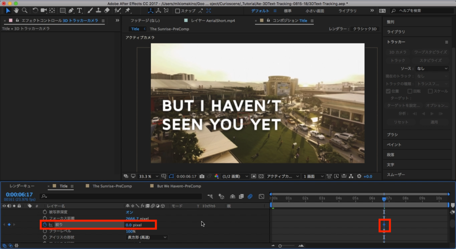Enable the スナップ snapping checkbox
This screenshot has width=456, height=249.
[178, 11]
